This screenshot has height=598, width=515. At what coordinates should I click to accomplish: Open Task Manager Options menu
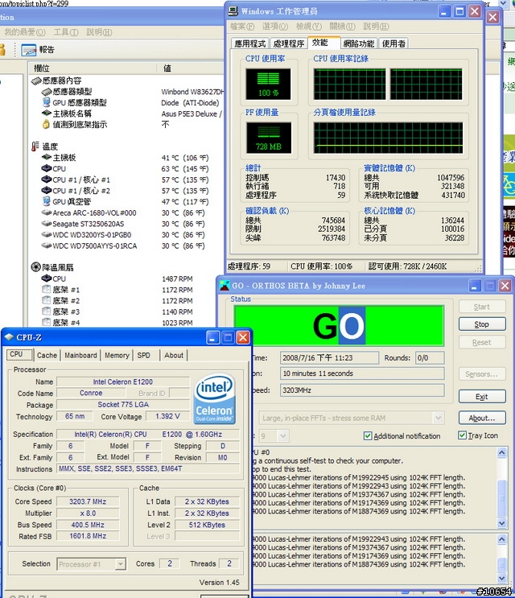275,27
